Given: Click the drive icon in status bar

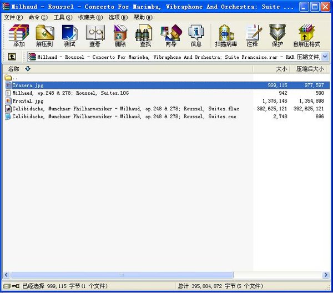Looking at the screenshot, I should tap(7, 286).
